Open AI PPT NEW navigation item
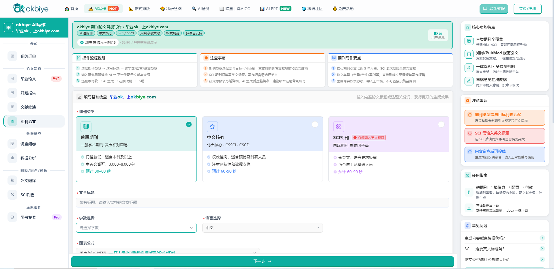554x269 pixels. point(276,9)
